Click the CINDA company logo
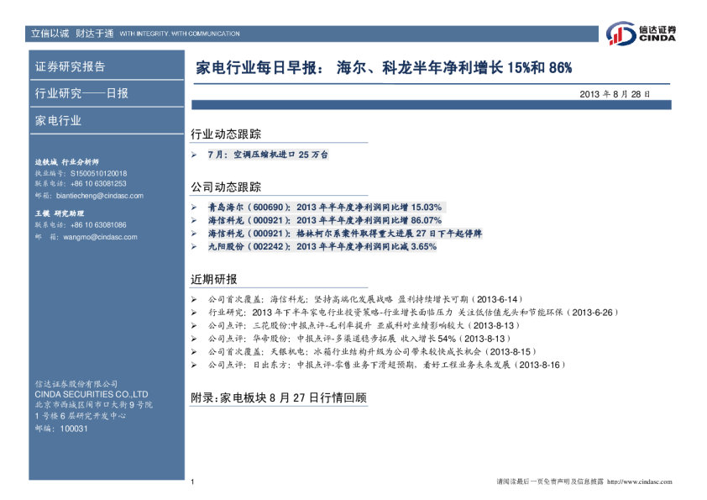Image resolution: width=707 pixels, height=500 pixels. click(x=641, y=33)
